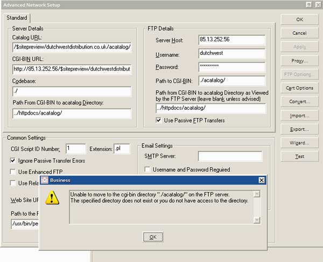323x262 pixels.
Task: Open Cart Options
Action: [299, 88]
